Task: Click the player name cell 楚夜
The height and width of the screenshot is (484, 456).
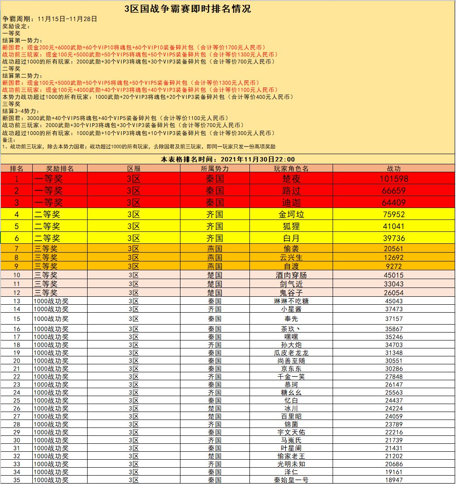Action: coord(291,179)
